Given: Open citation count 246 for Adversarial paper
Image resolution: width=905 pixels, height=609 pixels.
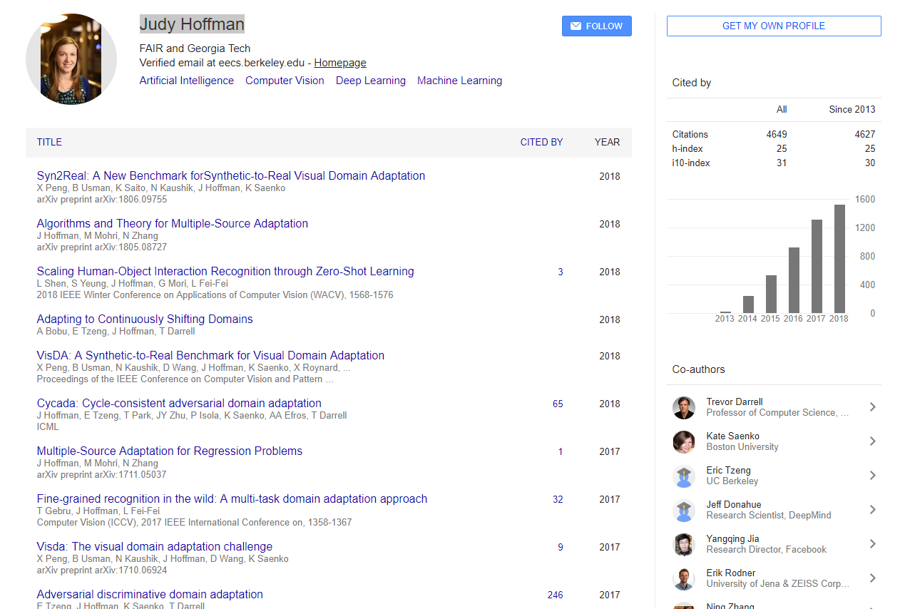Looking at the screenshot, I should click(x=555, y=595).
